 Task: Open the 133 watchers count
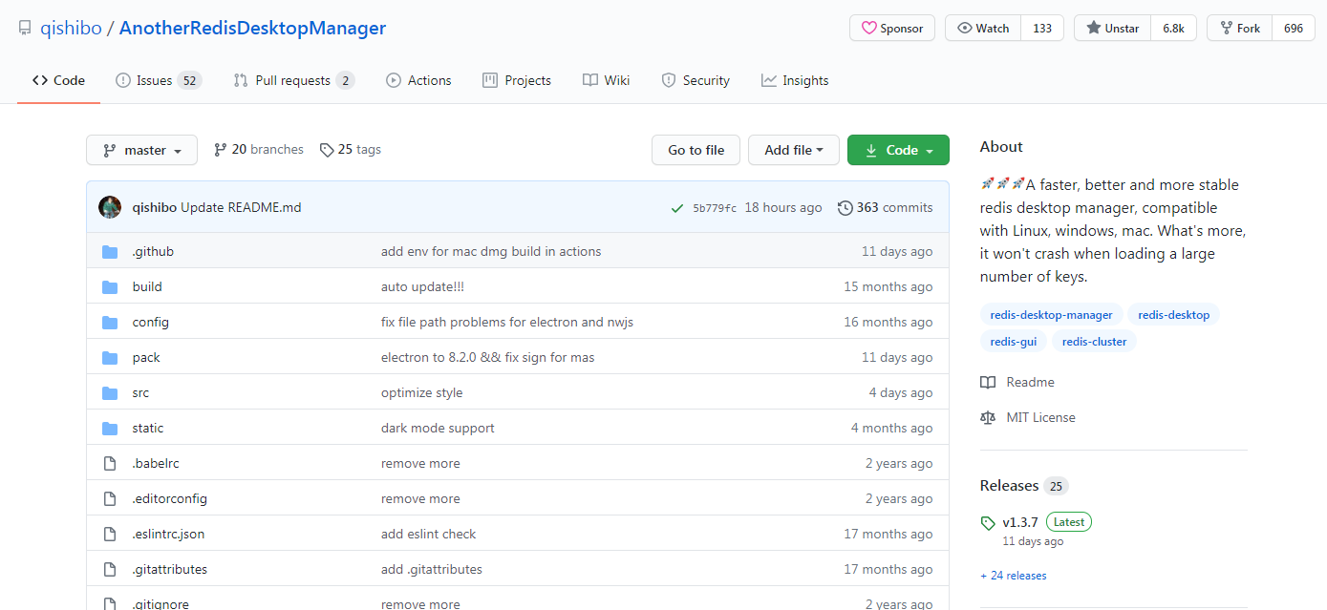pyautogui.click(x=1042, y=29)
